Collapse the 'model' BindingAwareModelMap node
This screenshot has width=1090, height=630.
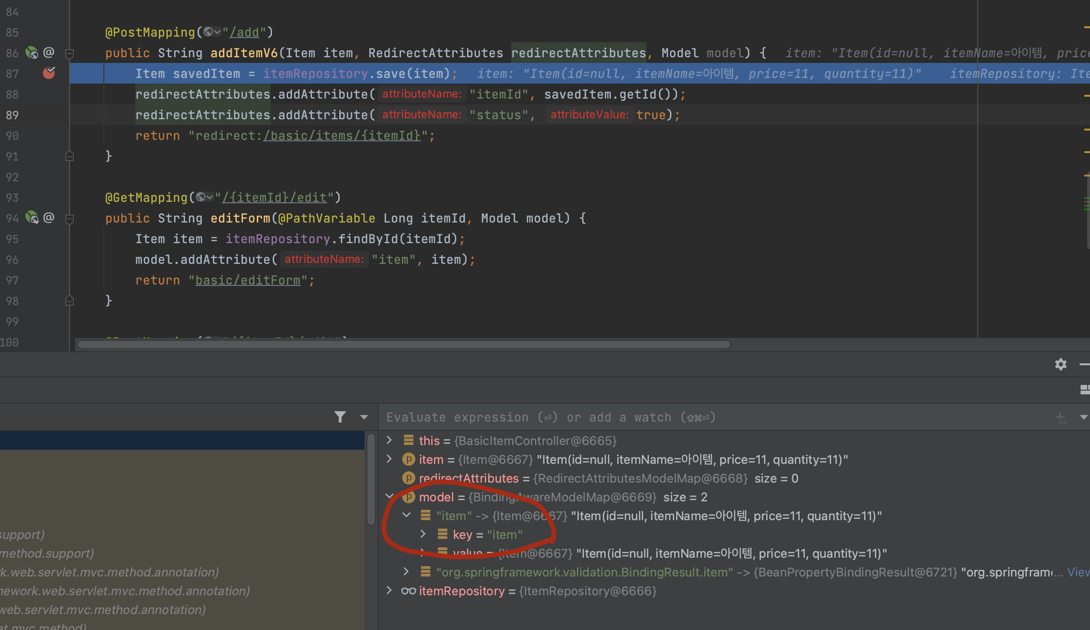[x=389, y=496]
